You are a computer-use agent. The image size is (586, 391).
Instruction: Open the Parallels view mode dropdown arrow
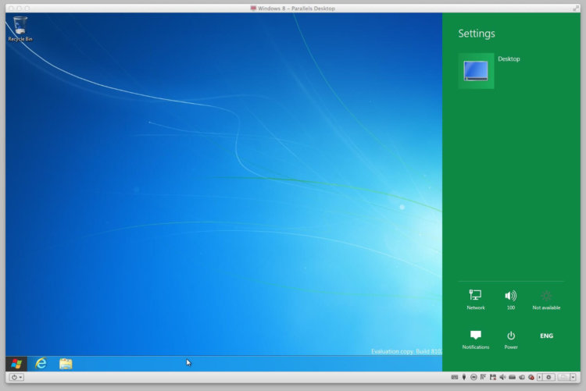[573, 377]
